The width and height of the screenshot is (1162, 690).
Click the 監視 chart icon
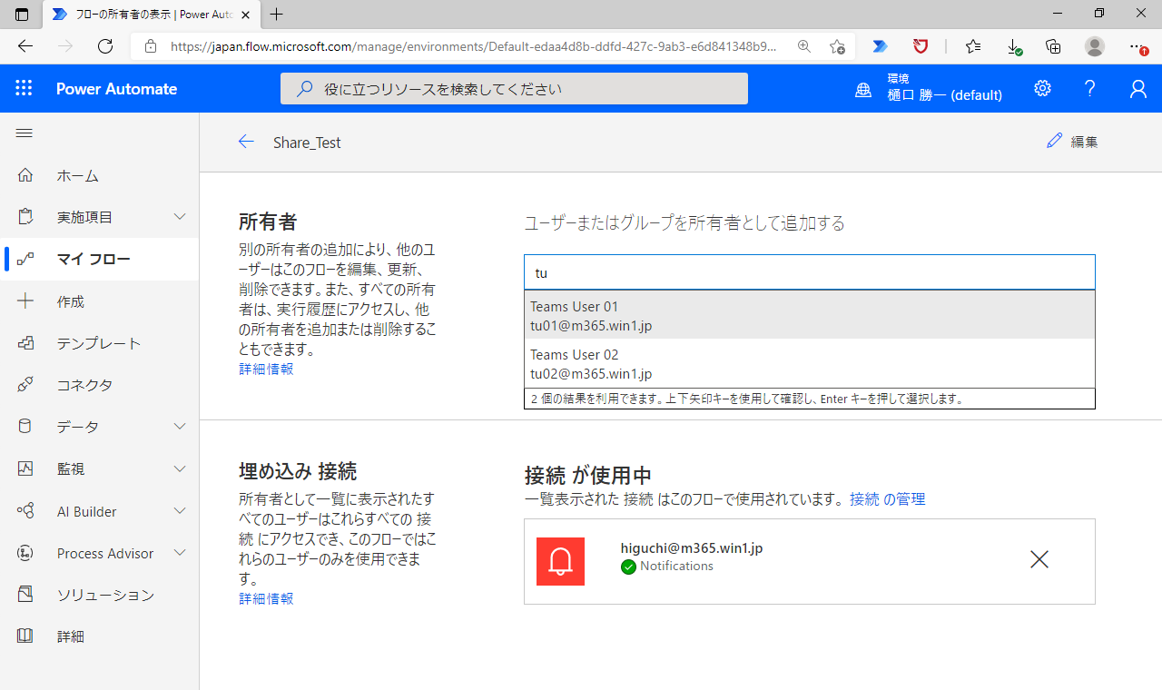click(25, 468)
